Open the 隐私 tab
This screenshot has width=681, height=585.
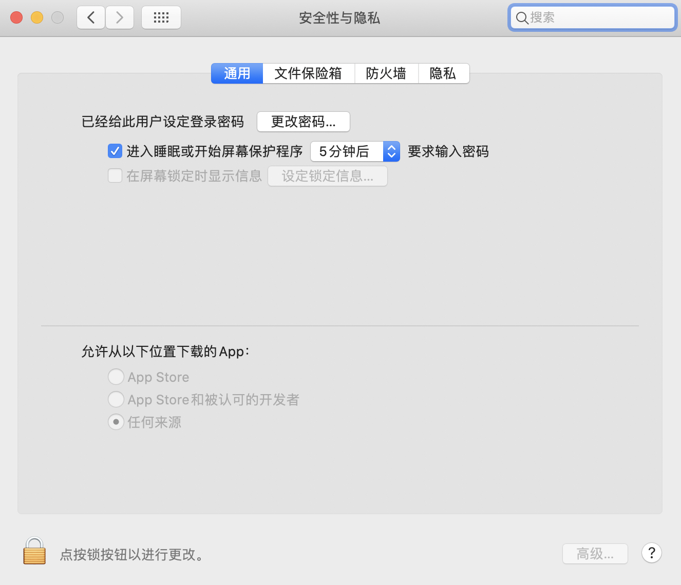(x=443, y=73)
